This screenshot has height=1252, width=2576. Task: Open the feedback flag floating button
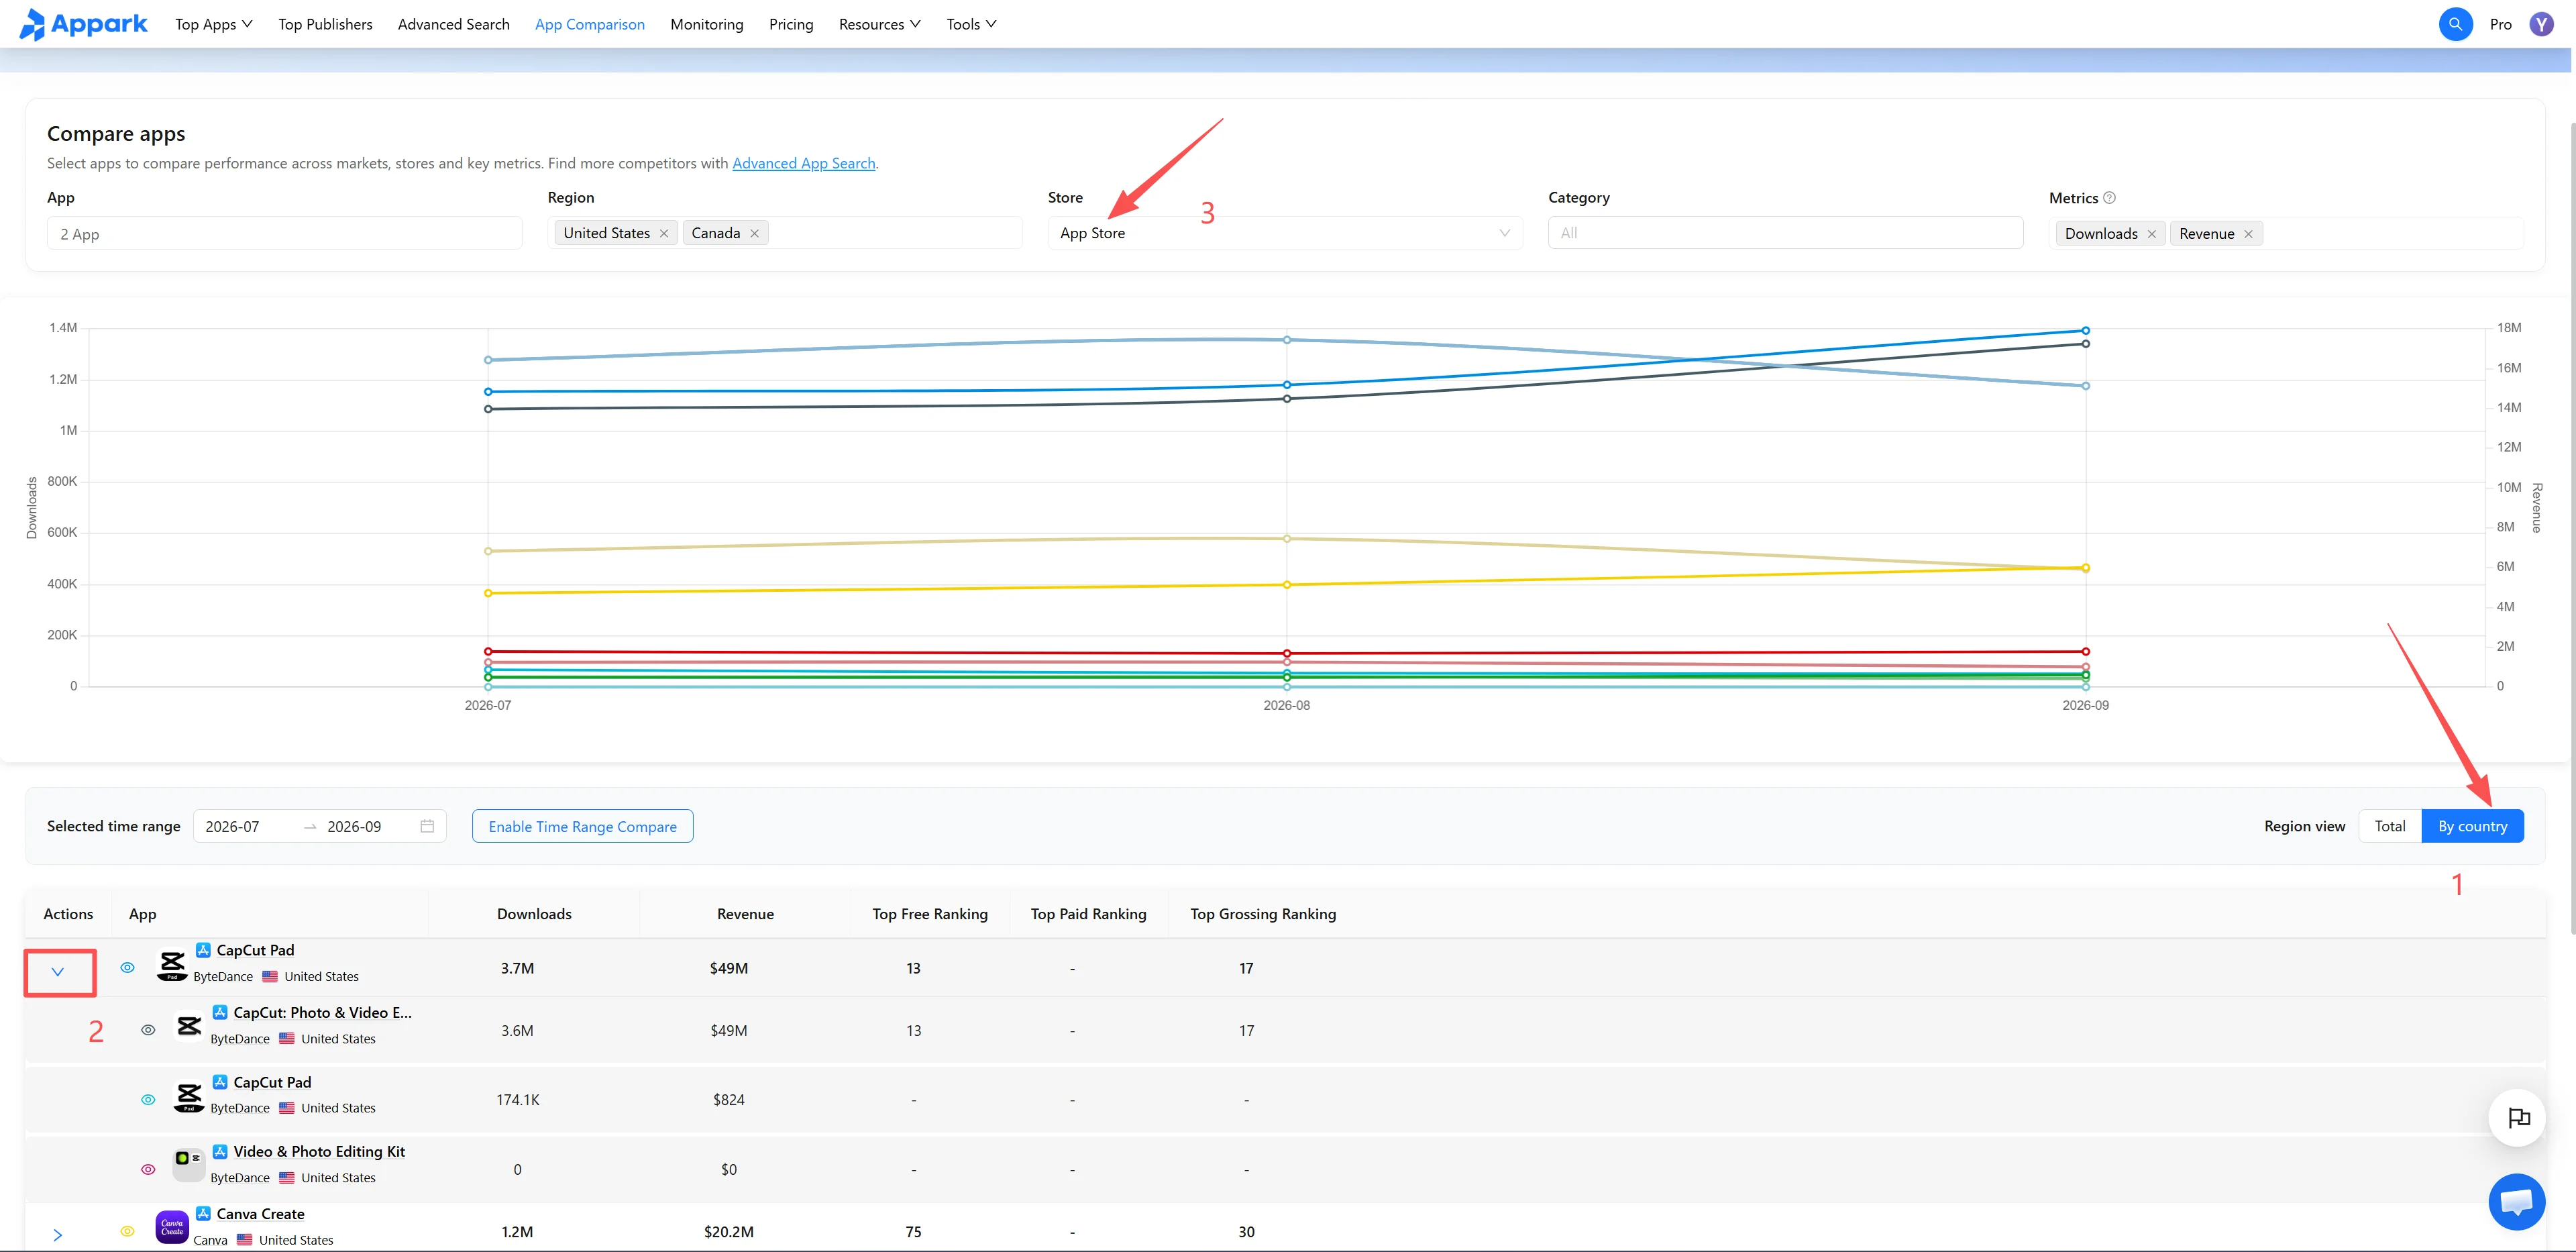[x=2517, y=1117]
